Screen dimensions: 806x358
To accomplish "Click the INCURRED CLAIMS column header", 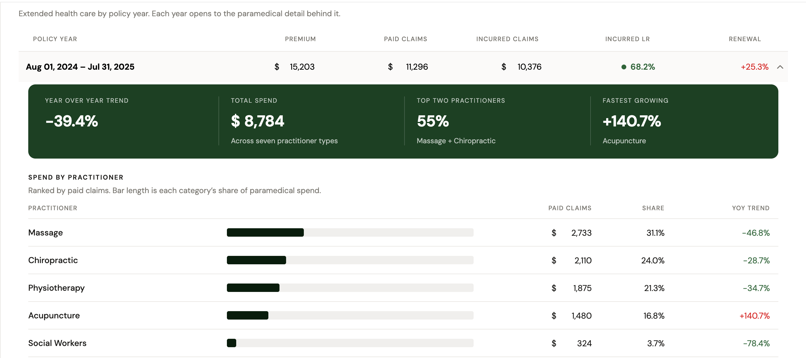I will tap(507, 39).
